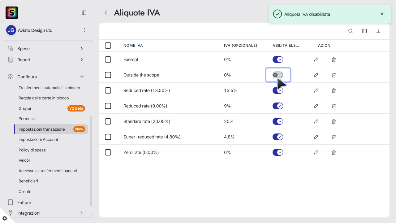Image resolution: width=396 pixels, height=223 pixels.
Task: Open the Veicoli page
Action: click(24, 160)
